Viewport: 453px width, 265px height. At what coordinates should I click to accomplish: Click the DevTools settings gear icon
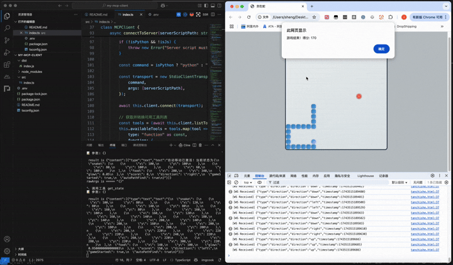432,176
